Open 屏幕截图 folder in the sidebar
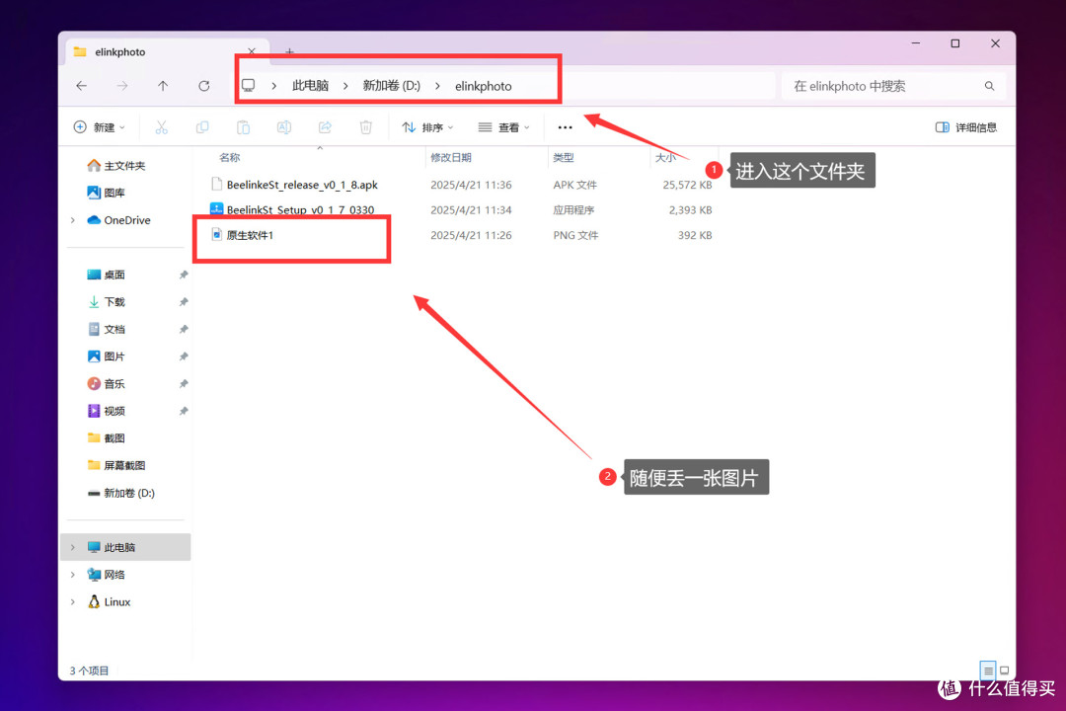 pyautogui.click(x=124, y=465)
